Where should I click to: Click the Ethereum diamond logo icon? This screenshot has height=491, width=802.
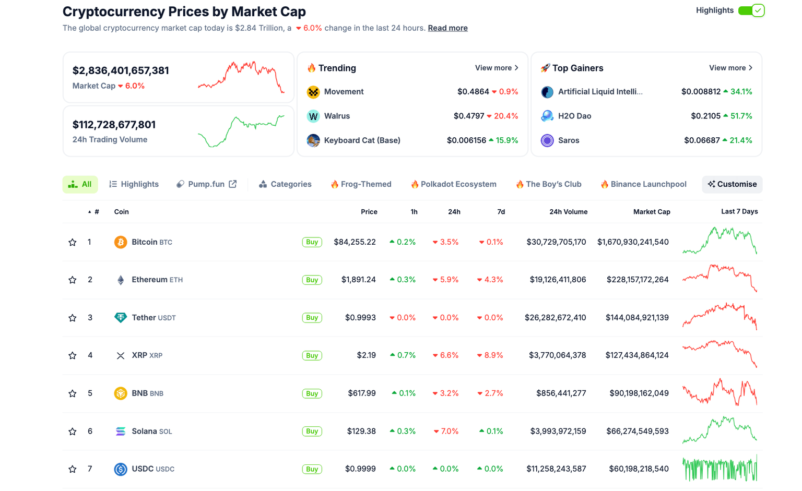(121, 280)
